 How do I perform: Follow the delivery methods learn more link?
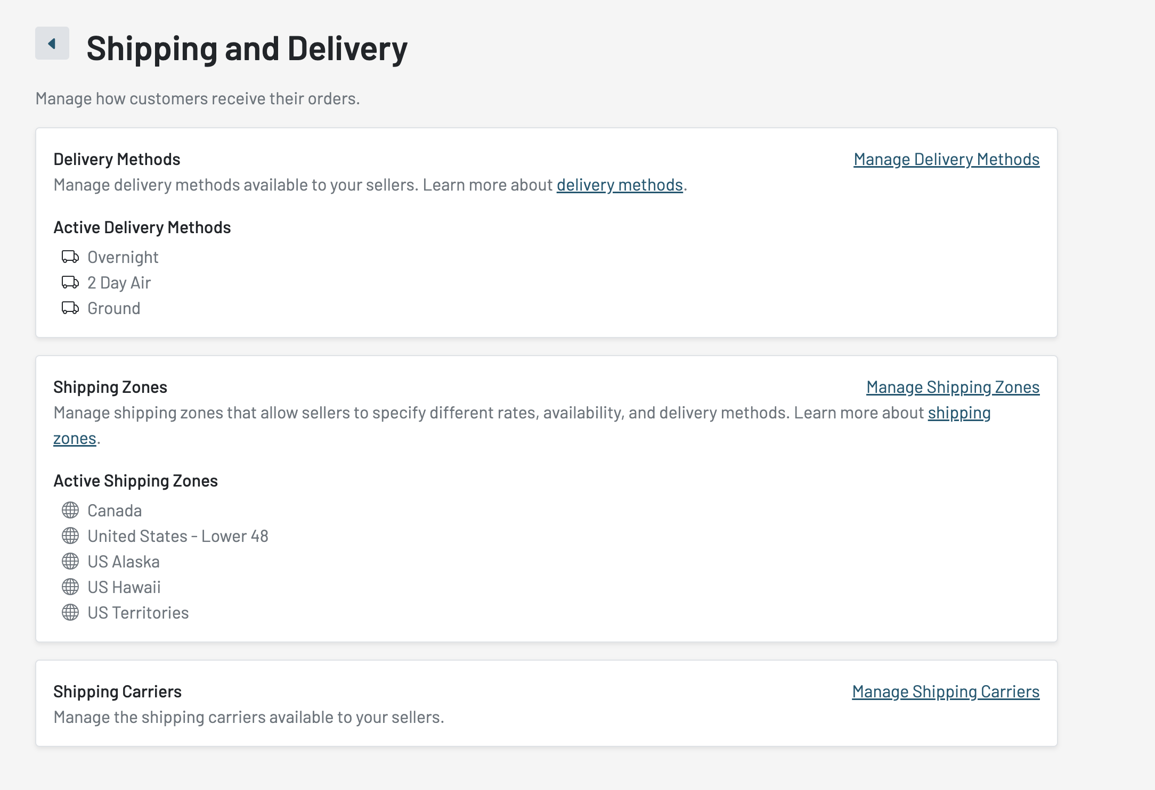click(620, 185)
